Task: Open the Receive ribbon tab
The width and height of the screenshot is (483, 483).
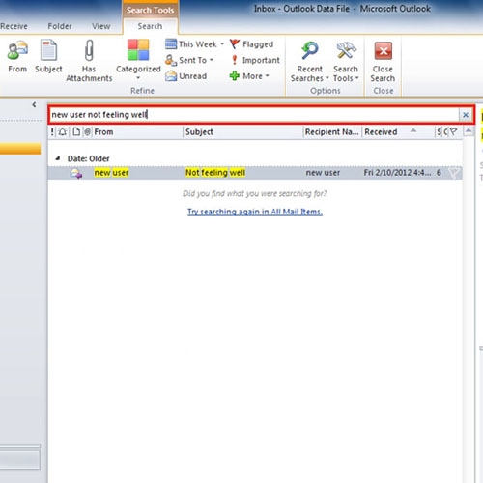Action: coord(14,26)
